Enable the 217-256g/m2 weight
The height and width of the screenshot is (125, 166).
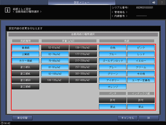[x=83, y=61]
